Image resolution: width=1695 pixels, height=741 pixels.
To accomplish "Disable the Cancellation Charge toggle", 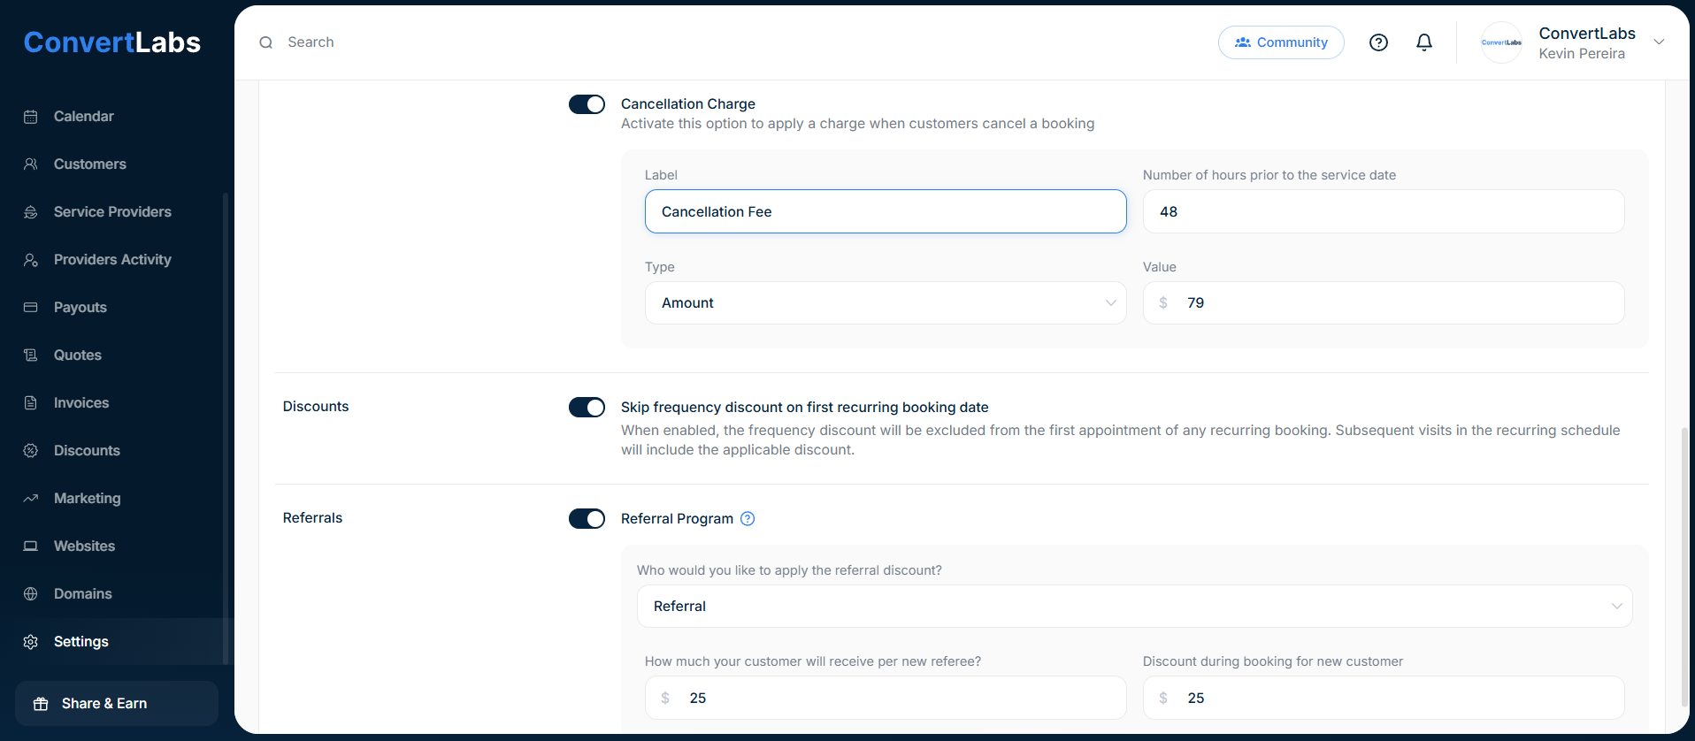I will coord(587,104).
